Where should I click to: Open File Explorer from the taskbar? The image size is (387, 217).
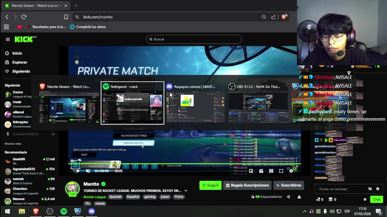[22, 211]
